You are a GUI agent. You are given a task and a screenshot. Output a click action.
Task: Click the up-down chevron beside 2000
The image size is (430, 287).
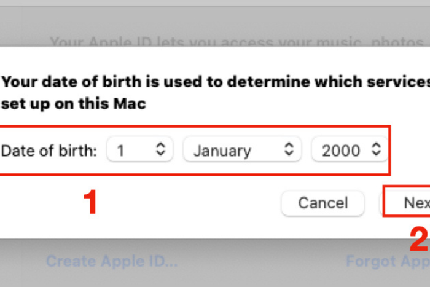pyautogui.click(x=376, y=149)
